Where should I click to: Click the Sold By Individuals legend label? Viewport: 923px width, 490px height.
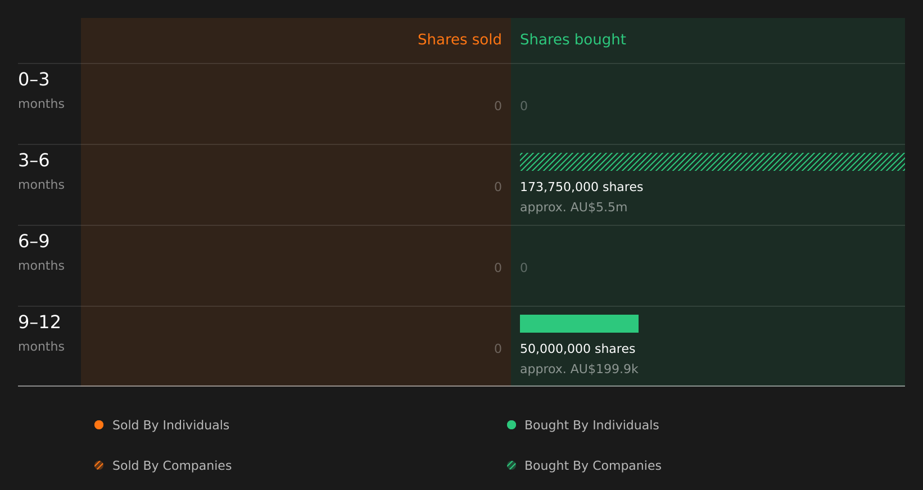[171, 425]
